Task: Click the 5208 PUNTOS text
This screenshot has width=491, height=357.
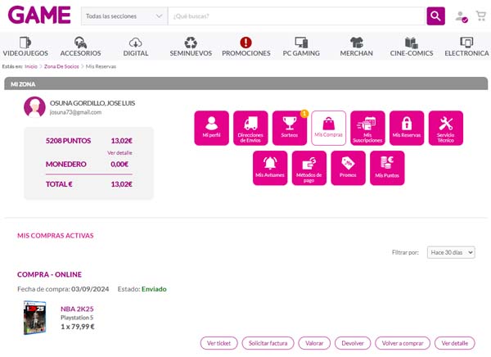Action: [x=68, y=141]
